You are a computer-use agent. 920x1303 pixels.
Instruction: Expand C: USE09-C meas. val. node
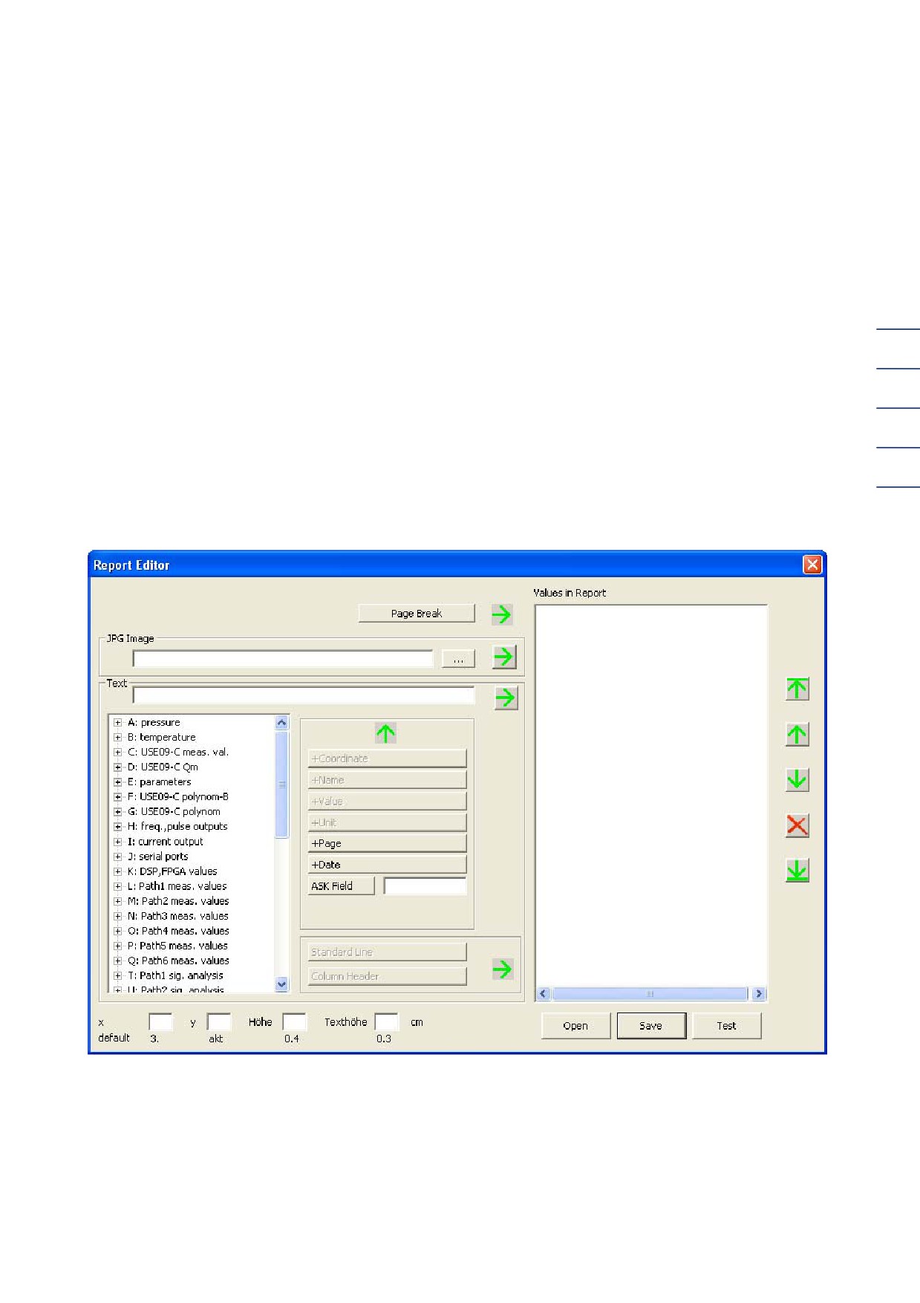[x=117, y=752]
